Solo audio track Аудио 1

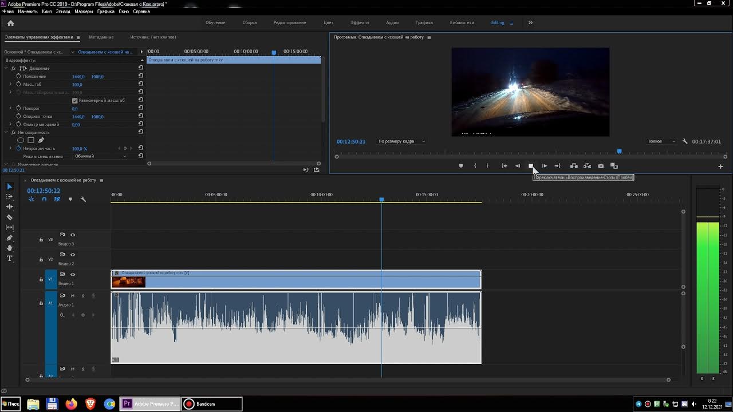[82, 296]
